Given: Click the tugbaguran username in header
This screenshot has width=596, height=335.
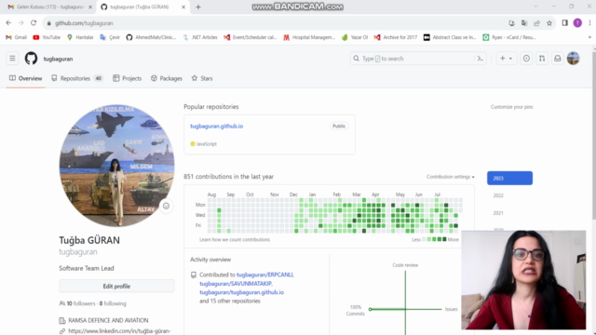Looking at the screenshot, I should [58, 59].
